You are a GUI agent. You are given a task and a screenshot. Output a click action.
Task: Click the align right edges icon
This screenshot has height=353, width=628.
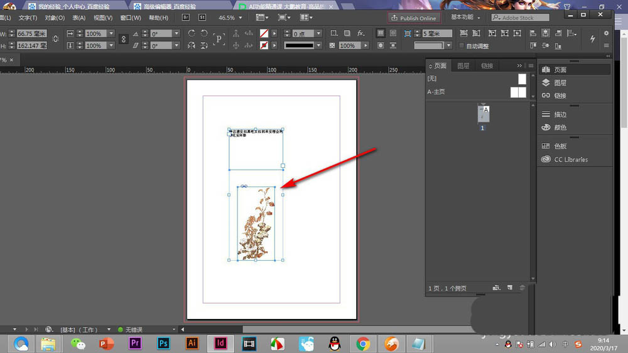pyautogui.click(x=558, y=33)
